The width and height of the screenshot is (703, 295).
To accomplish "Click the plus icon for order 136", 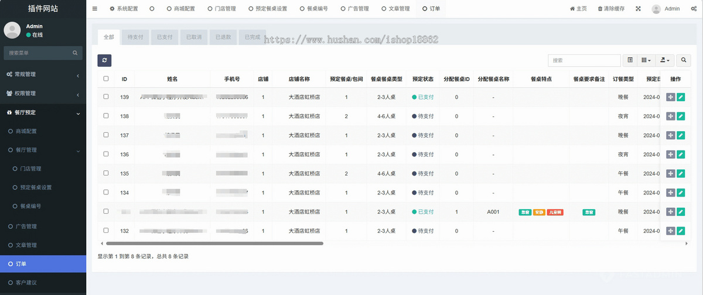I will point(671,155).
